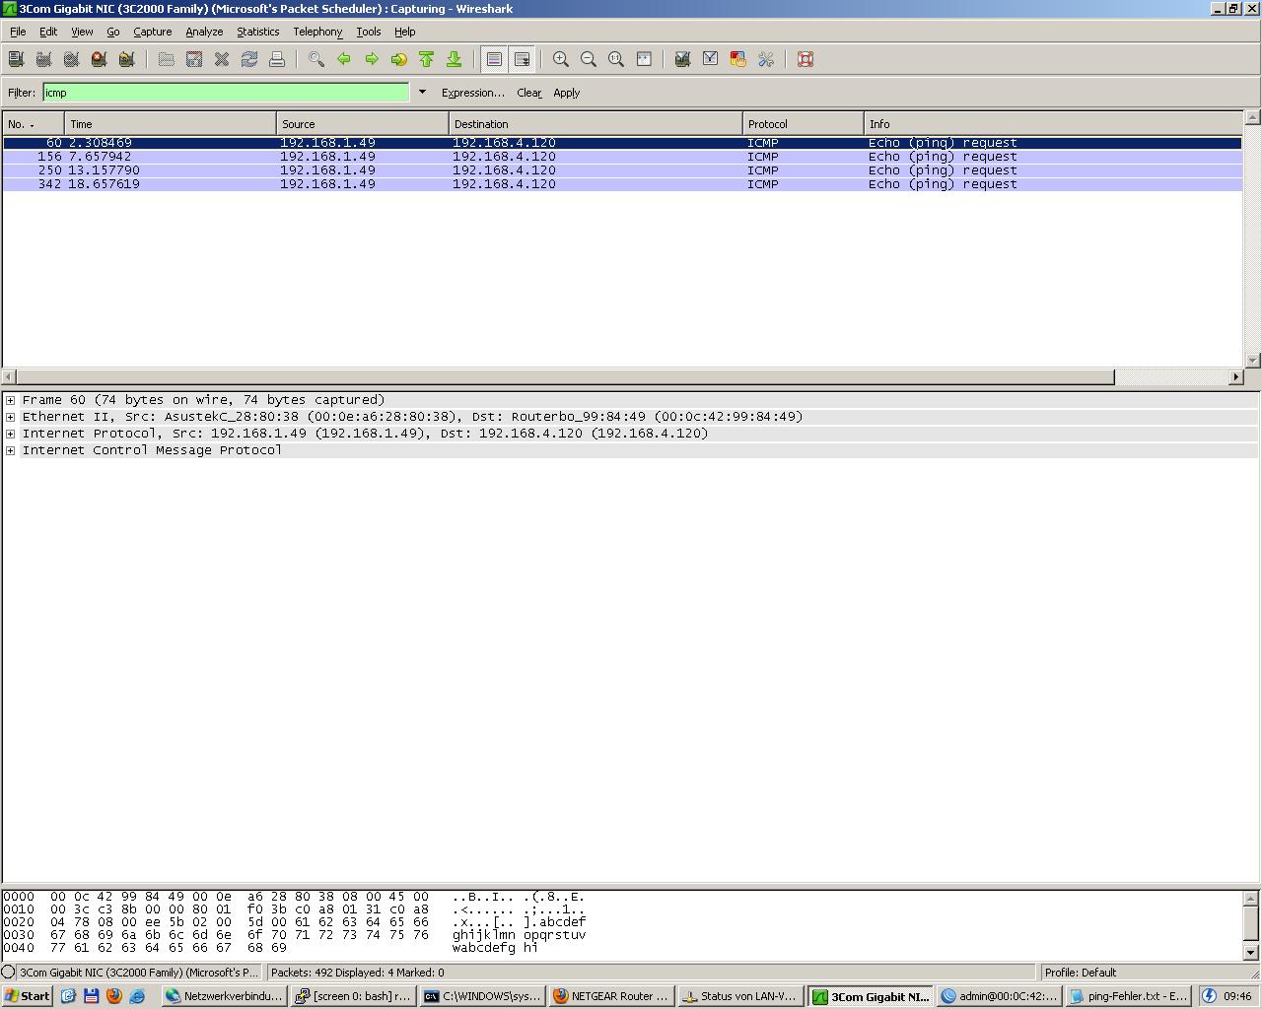This screenshot has height=1009, width=1262.
Task: Switch to C:\WINDOWS command prompt taskbar window
Action: (x=483, y=996)
